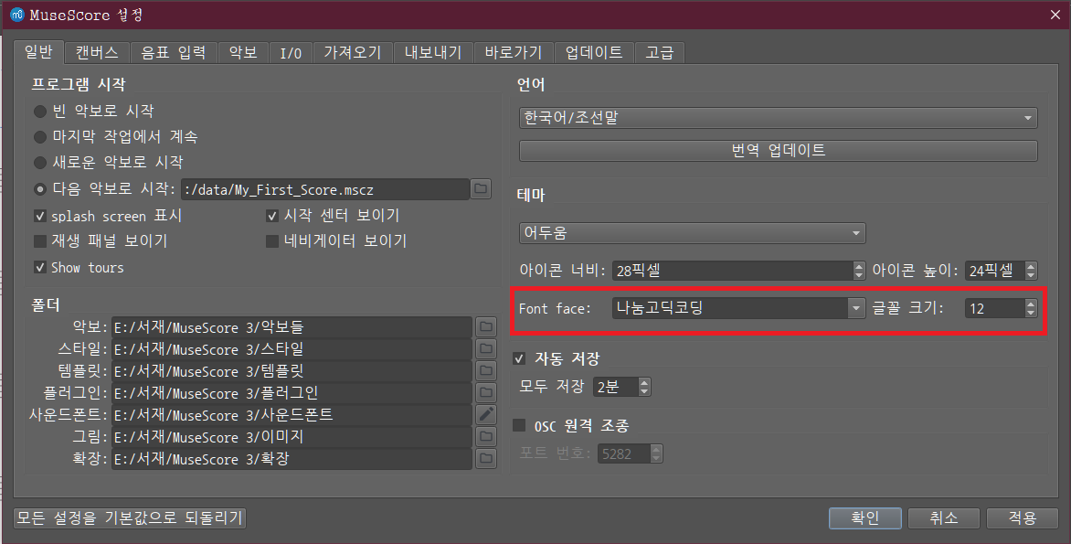
Task: Switch to the 내보내기 tab
Action: (433, 53)
